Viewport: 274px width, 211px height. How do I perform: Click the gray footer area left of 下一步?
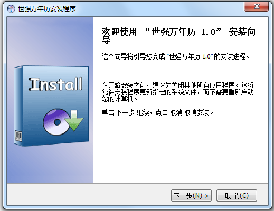(x=89, y=195)
